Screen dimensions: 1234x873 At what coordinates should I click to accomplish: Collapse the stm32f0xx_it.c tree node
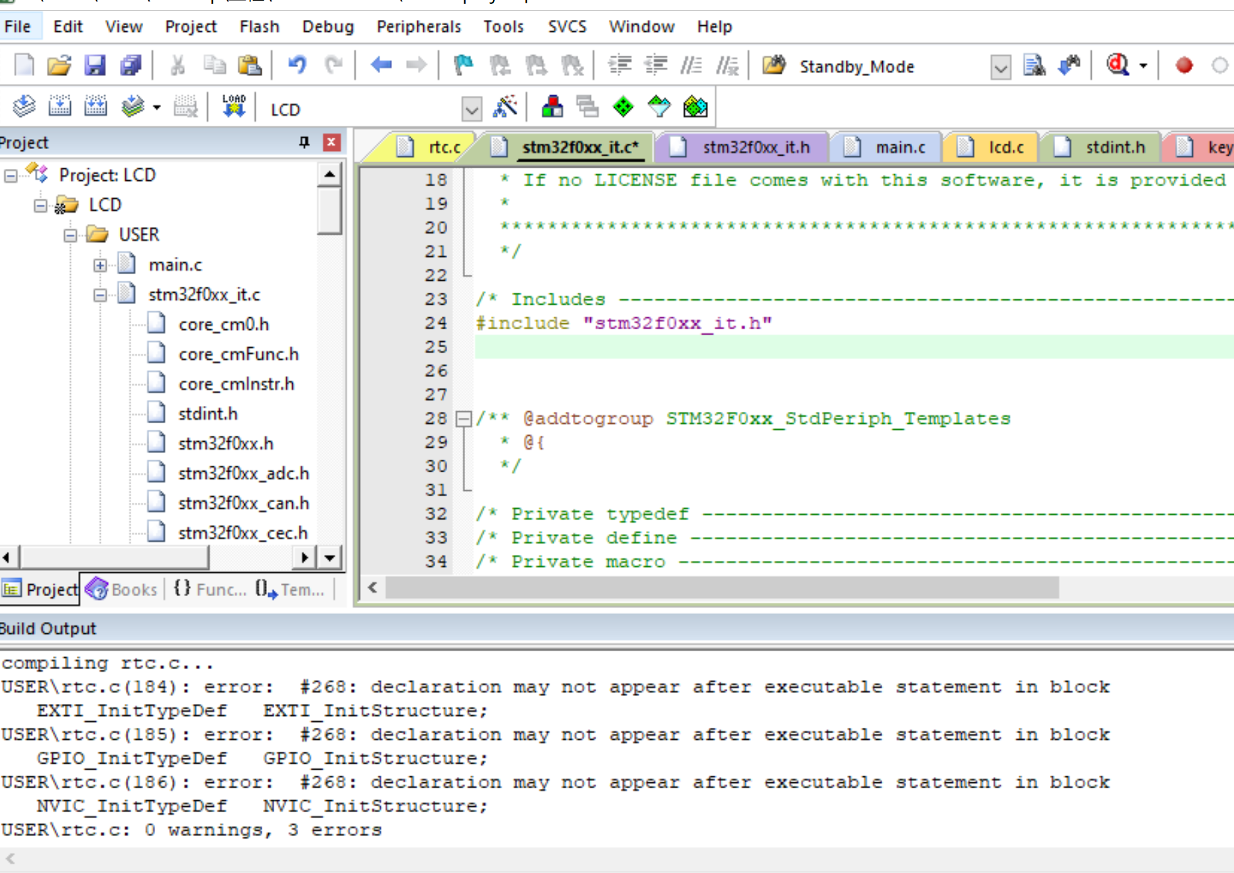[x=99, y=294]
